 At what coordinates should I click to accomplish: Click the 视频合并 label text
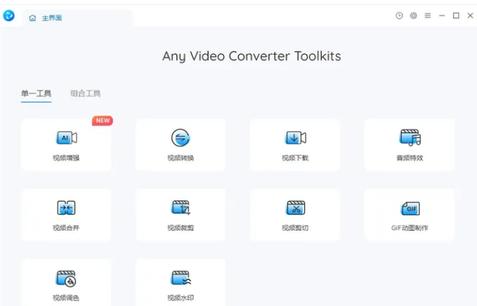66,228
